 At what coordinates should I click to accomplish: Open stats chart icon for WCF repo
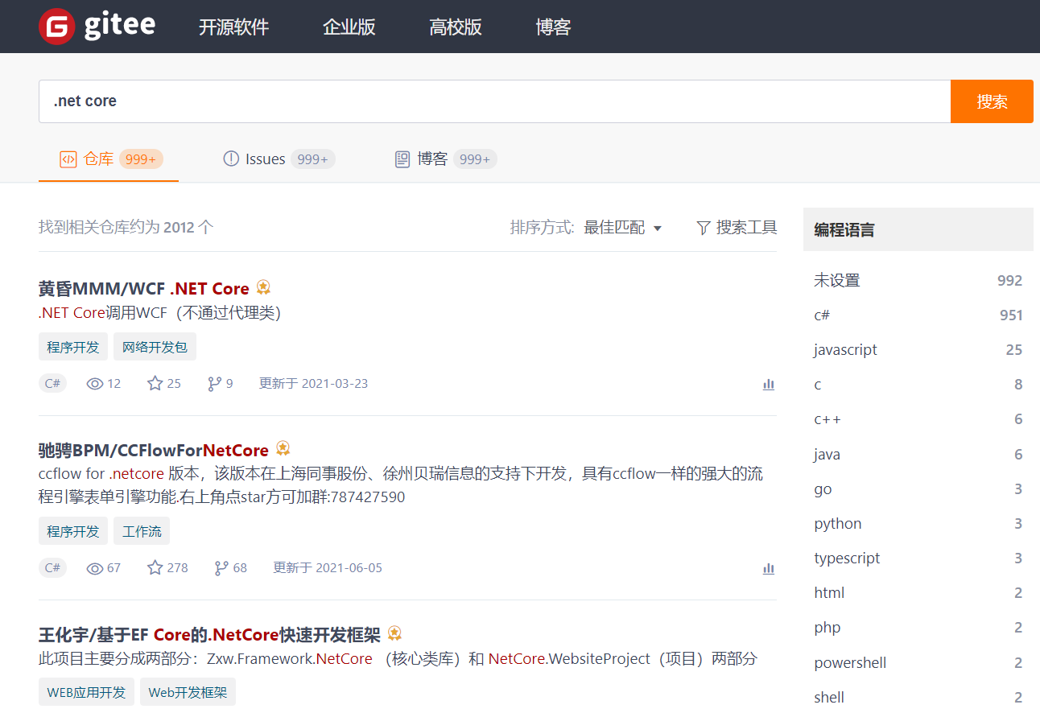pyautogui.click(x=769, y=385)
